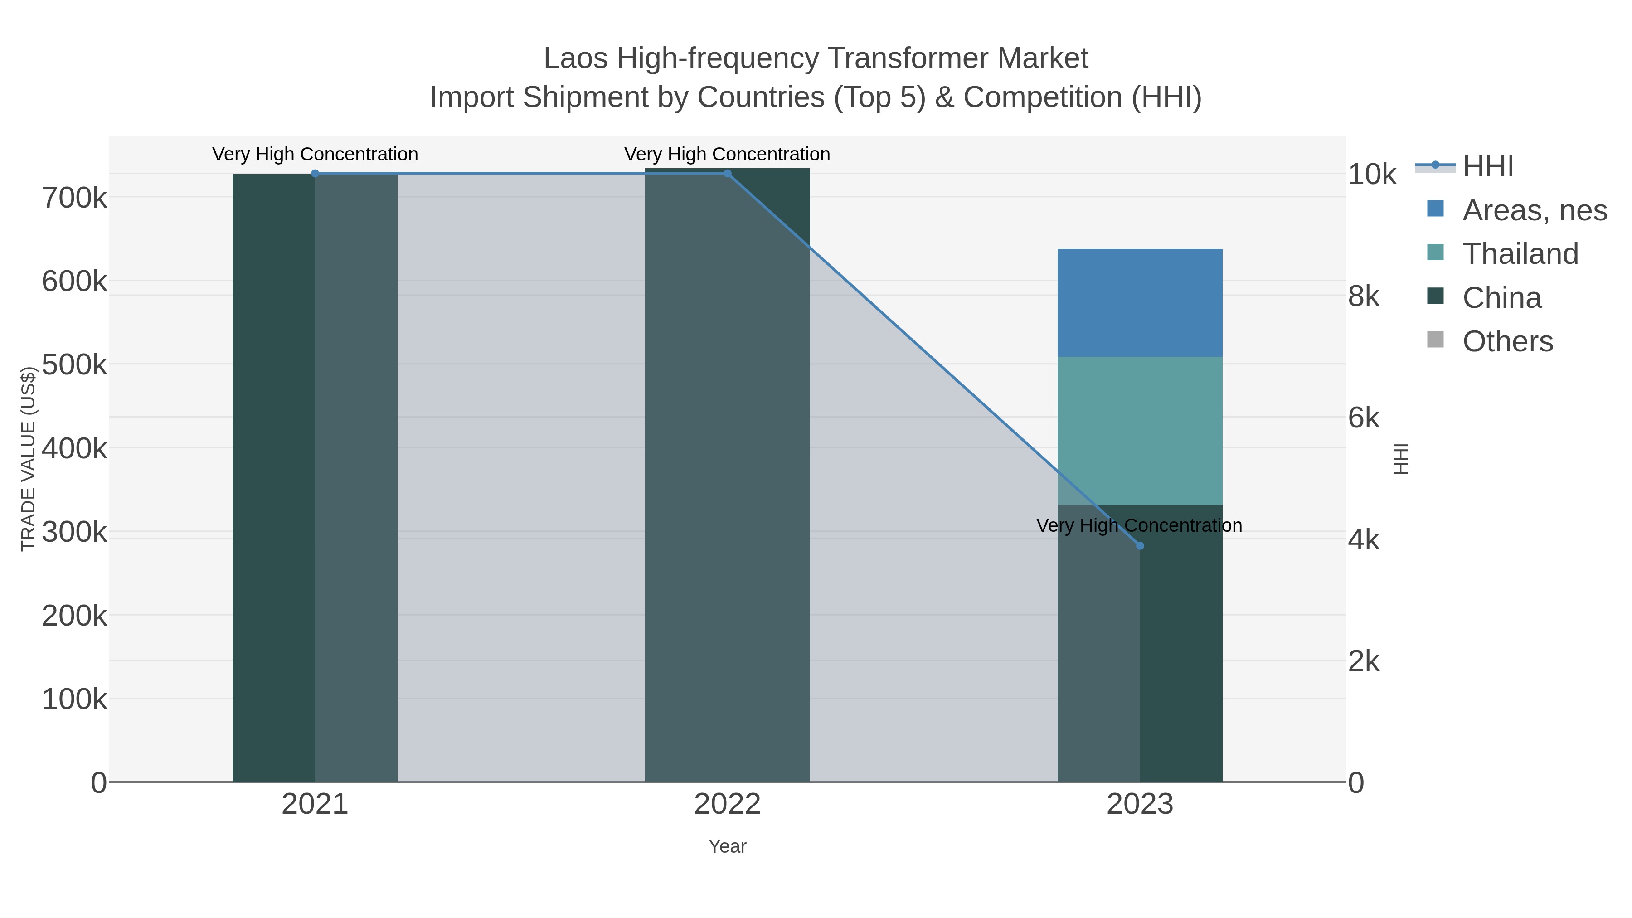Click the 2021 China bar
Screen dimensions: 1632x918
315,478
